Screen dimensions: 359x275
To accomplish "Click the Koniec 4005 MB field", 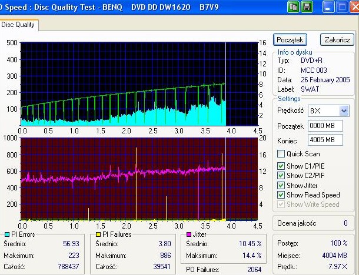I will pyautogui.click(x=325, y=140).
